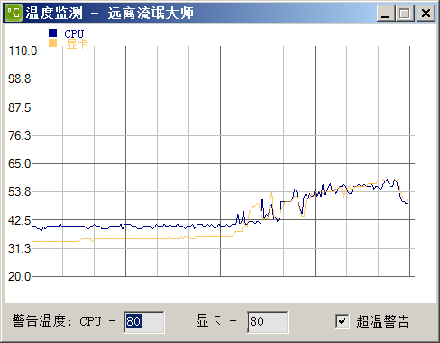Click the green °C app icon in title bar

pos(14,13)
